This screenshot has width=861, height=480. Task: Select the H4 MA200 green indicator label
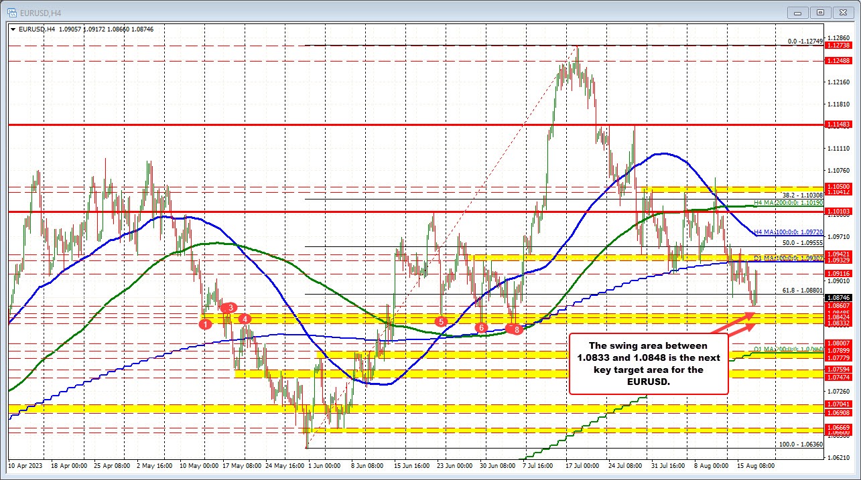(788, 202)
